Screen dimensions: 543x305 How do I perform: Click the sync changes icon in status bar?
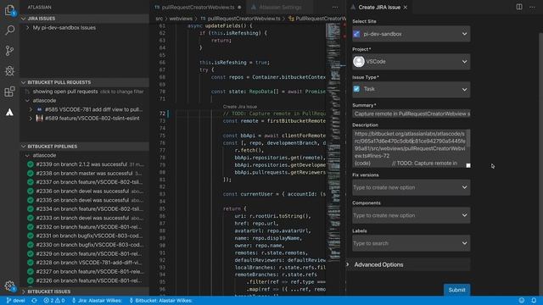[34, 301]
